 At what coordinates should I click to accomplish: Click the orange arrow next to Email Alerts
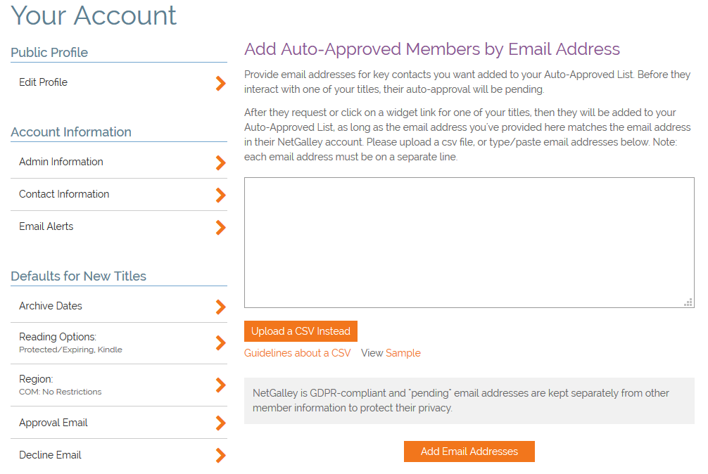220,227
